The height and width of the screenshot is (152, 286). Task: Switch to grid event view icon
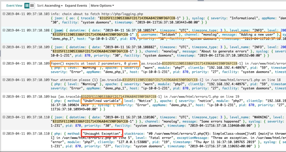tap(32, 6)
